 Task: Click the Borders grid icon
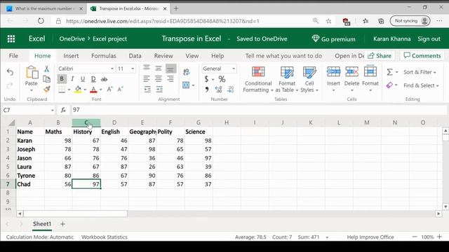pos(62,90)
